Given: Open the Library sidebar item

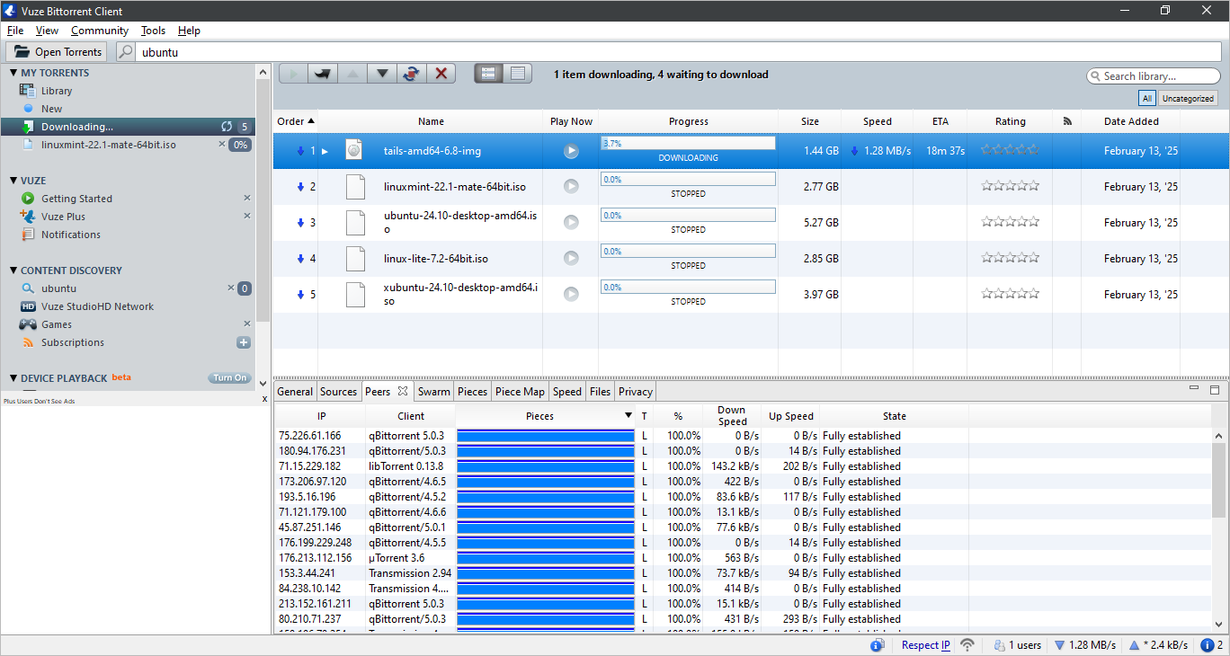Looking at the screenshot, I should 56,91.
